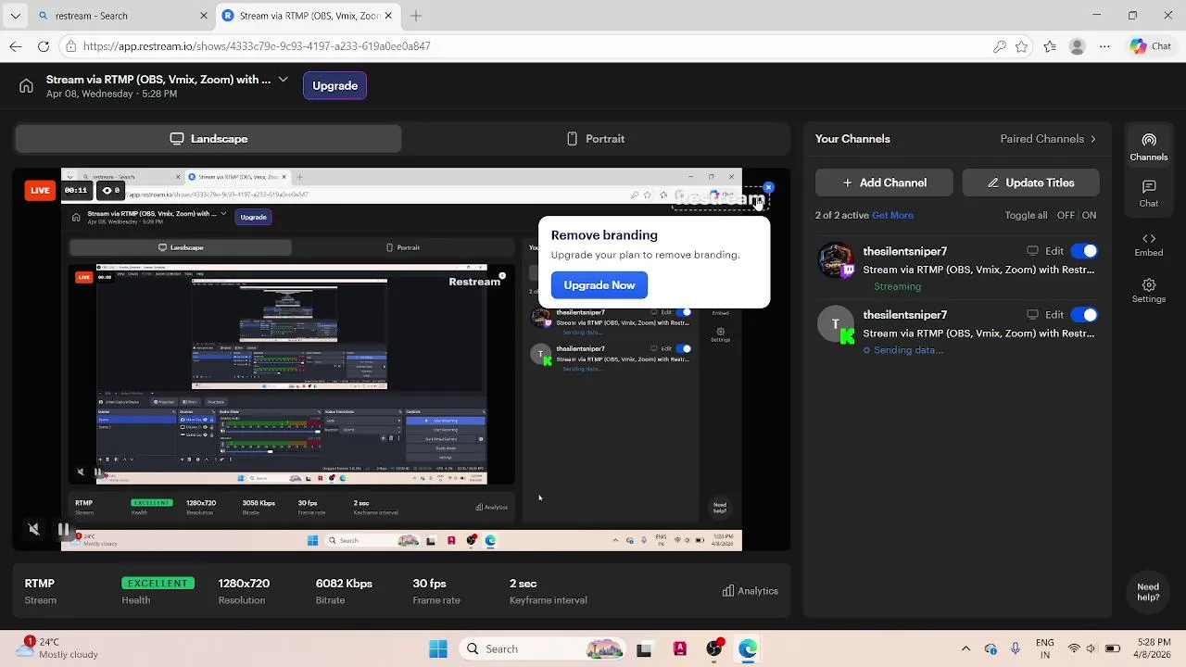
Task: Go back in the browser
Action: 16,46
